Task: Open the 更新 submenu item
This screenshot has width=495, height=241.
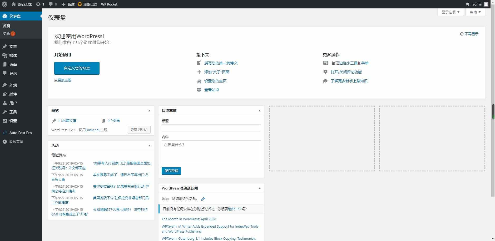Action: pyautogui.click(x=9, y=34)
